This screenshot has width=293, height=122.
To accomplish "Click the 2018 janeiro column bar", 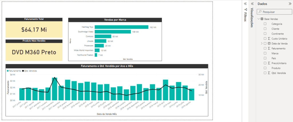I will (x=68, y=90).
